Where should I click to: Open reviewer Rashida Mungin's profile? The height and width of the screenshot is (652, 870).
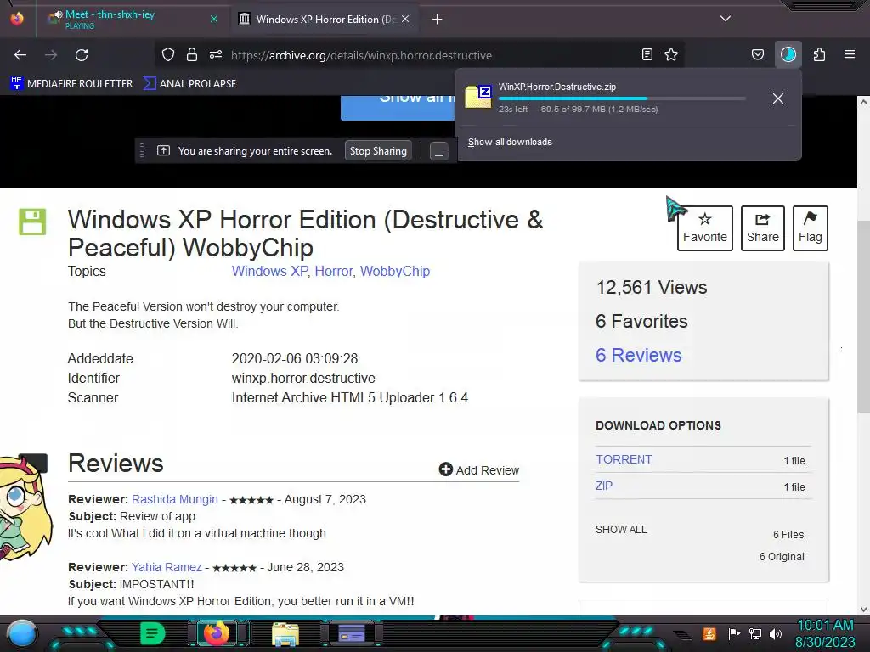(175, 499)
